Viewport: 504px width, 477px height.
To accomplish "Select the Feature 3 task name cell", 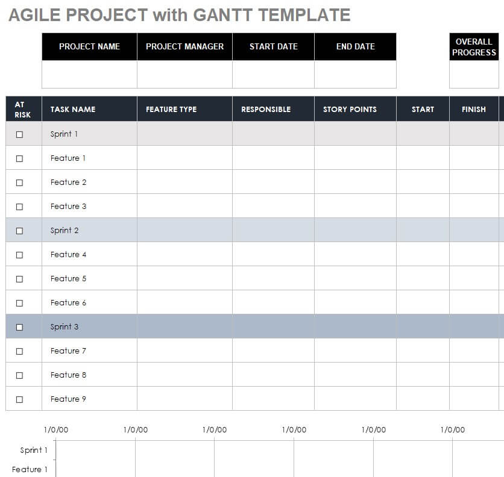I will click(89, 206).
